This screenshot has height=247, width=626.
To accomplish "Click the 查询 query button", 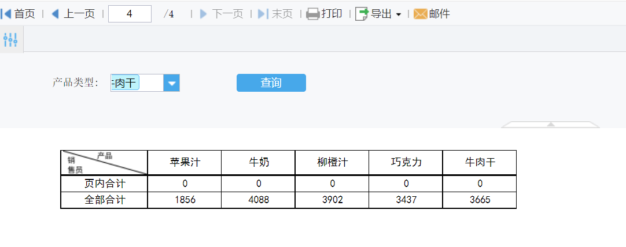I will pyautogui.click(x=271, y=83).
